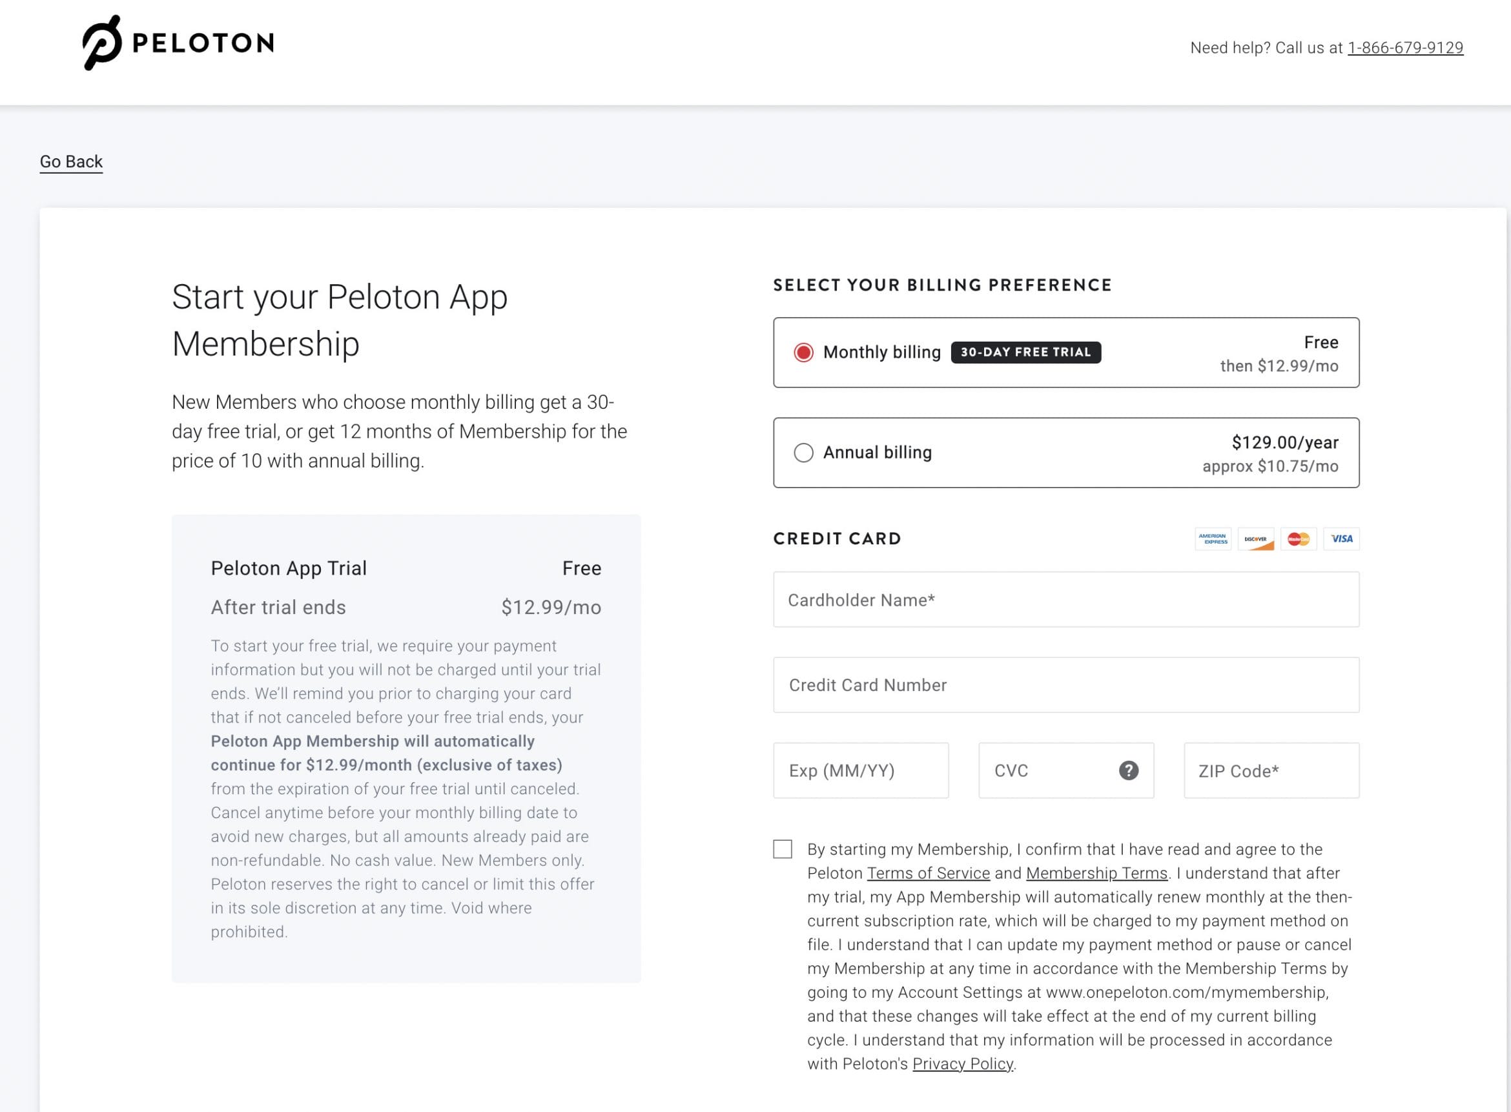
Task: Click the American Express card icon
Action: tap(1213, 539)
